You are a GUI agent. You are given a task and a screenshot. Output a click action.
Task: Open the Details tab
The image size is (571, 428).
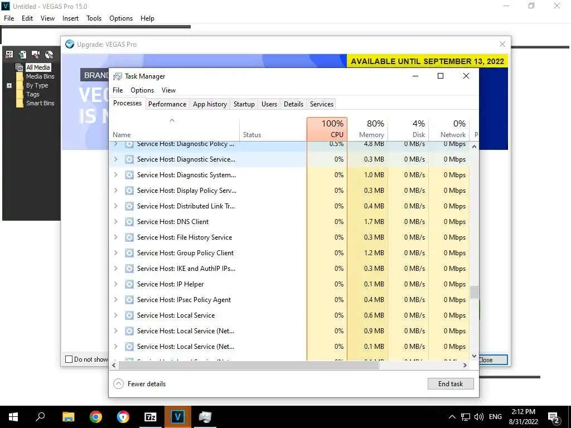pyautogui.click(x=293, y=104)
